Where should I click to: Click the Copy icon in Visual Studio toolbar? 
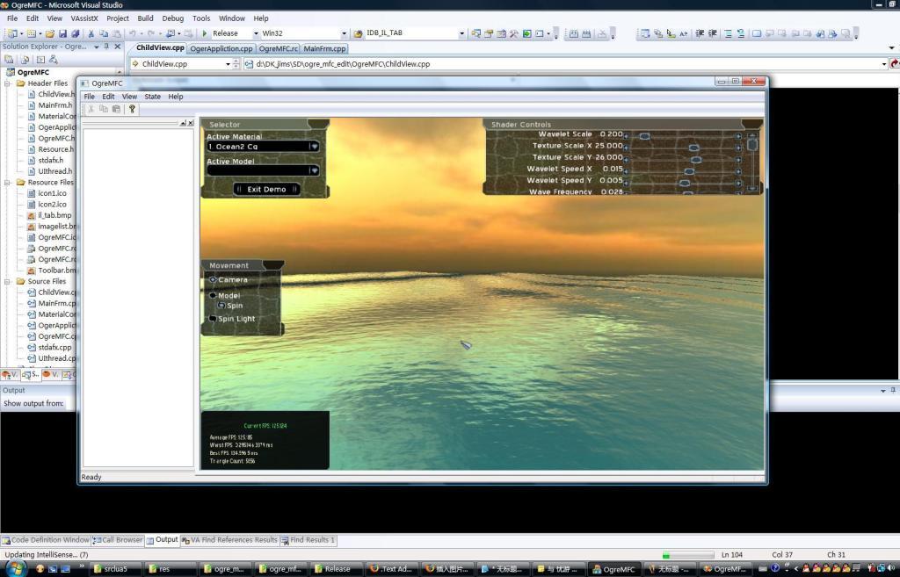click(104, 34)
